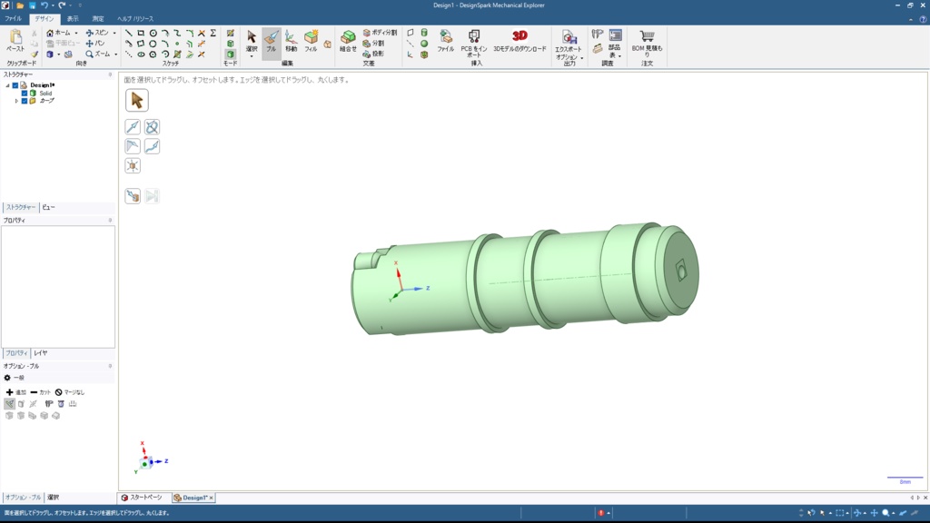The width and height of the screenshot is (930, 523).
Task: Click the 投影 (Project) tool
Action: 373,54
